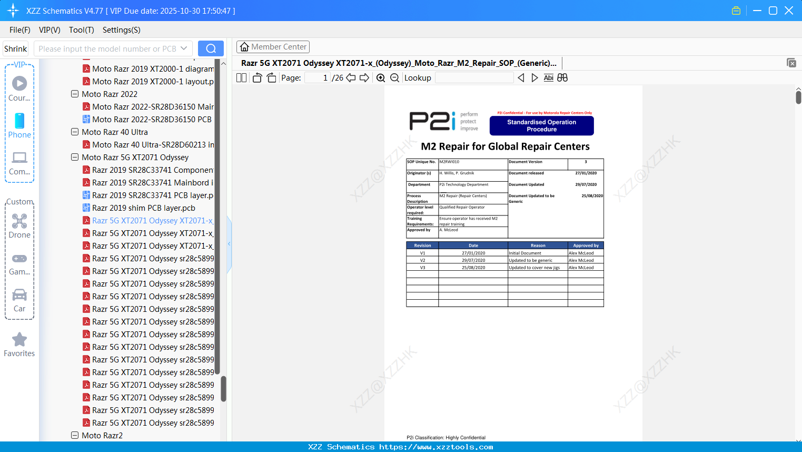Screen dimensions: 802x452
Task: Open the xzztools.com link in status bar
Action: click(436, 447)
